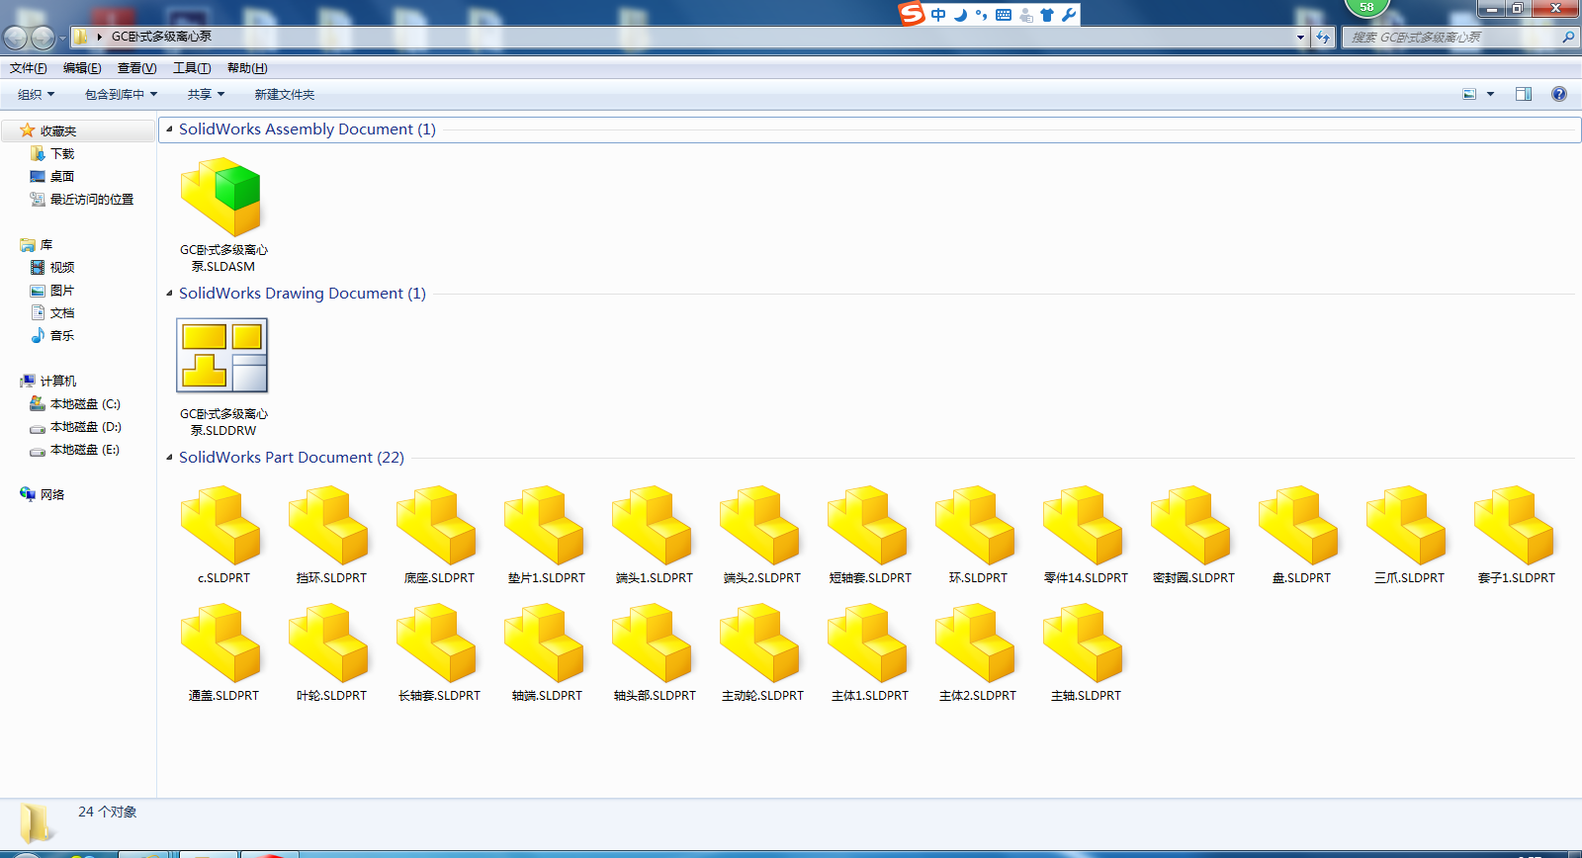Select the 短轴套.SLDPRT part file

(869, 535)
